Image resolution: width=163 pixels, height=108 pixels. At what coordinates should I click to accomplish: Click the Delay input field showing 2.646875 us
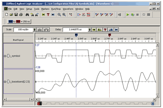click(x=75, y=30)
